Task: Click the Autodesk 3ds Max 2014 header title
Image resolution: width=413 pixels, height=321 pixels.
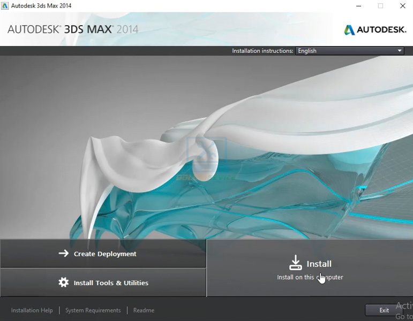Action: pyautogui.click(x=73, y=29)
